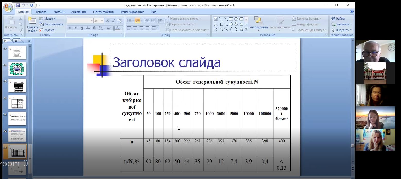Toggle bold (Ж) formatting
The image size is (401, 179).
pos(70,28)
